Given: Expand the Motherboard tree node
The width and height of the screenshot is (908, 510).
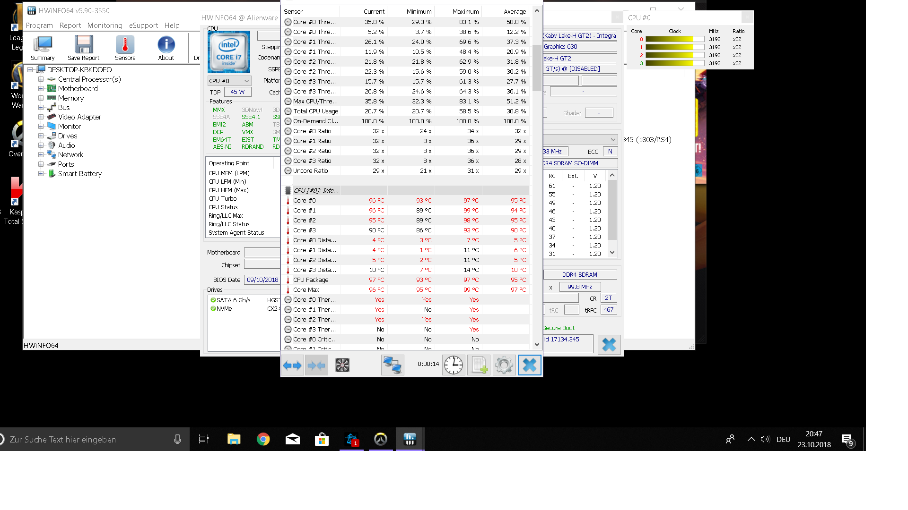Looking at the screenshot, I should point(41,89).
